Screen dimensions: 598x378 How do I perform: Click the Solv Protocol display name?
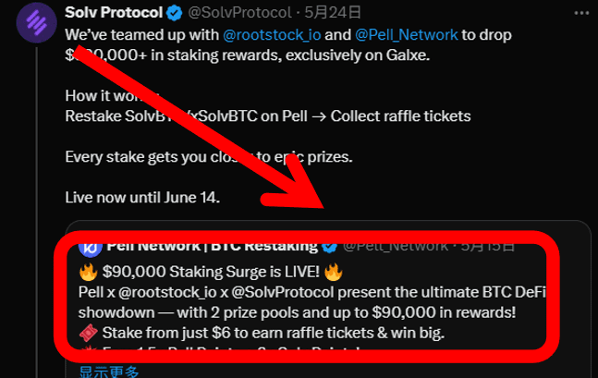[x=114, y=13]
